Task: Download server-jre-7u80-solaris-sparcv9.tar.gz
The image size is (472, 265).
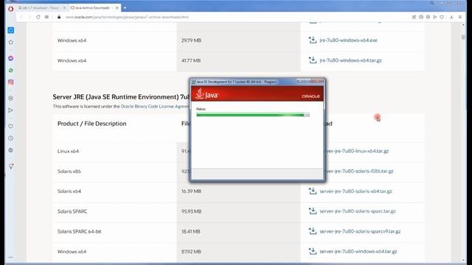Action: coord(360,231)
